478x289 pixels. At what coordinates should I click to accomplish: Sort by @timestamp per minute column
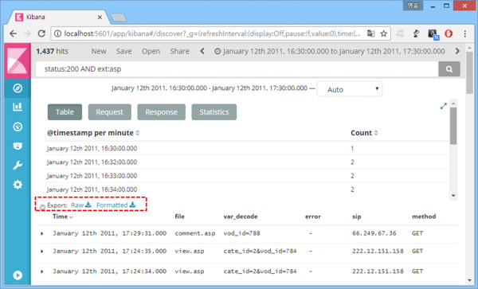coord(93,133)
